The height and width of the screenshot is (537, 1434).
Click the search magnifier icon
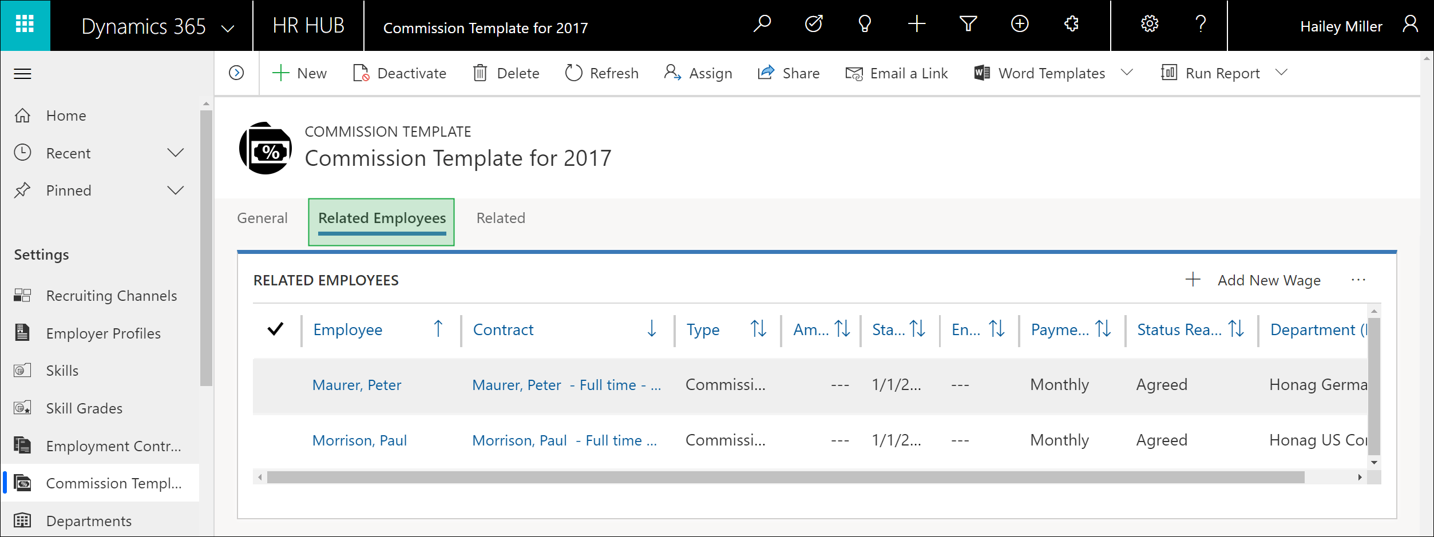click(762, 24)
